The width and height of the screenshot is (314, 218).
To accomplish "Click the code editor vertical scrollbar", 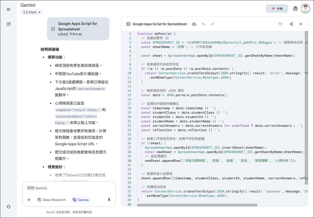I will [306, 108].
